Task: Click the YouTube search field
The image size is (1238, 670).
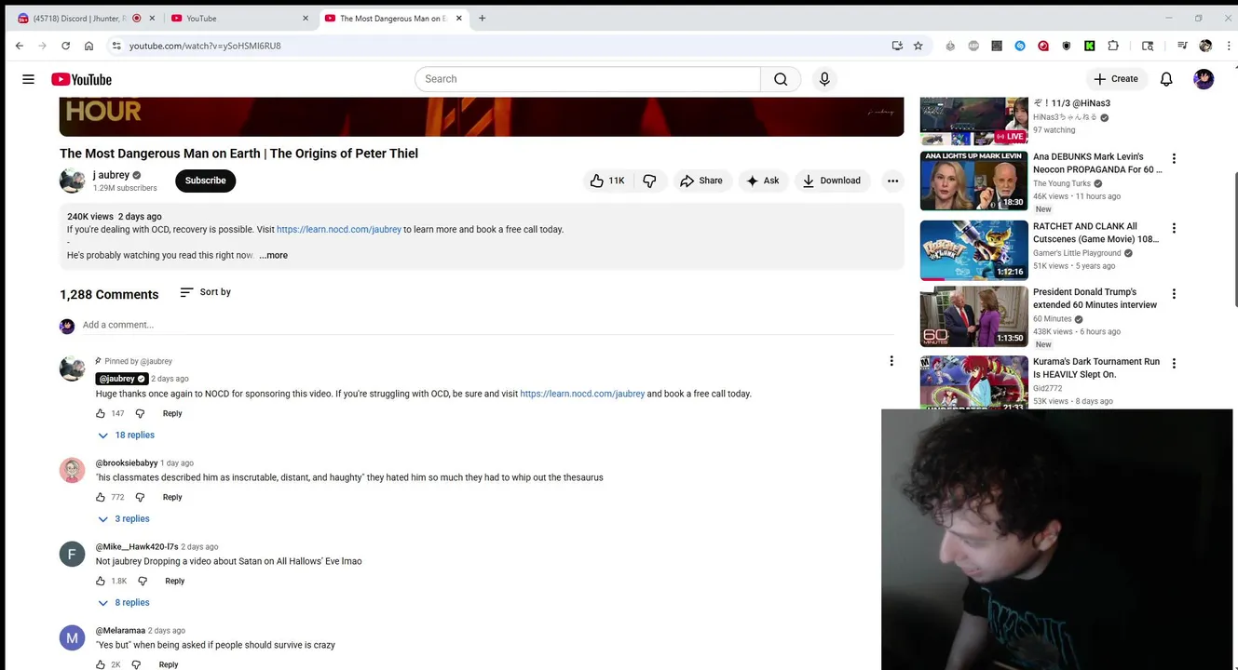Action: (588, 79)
